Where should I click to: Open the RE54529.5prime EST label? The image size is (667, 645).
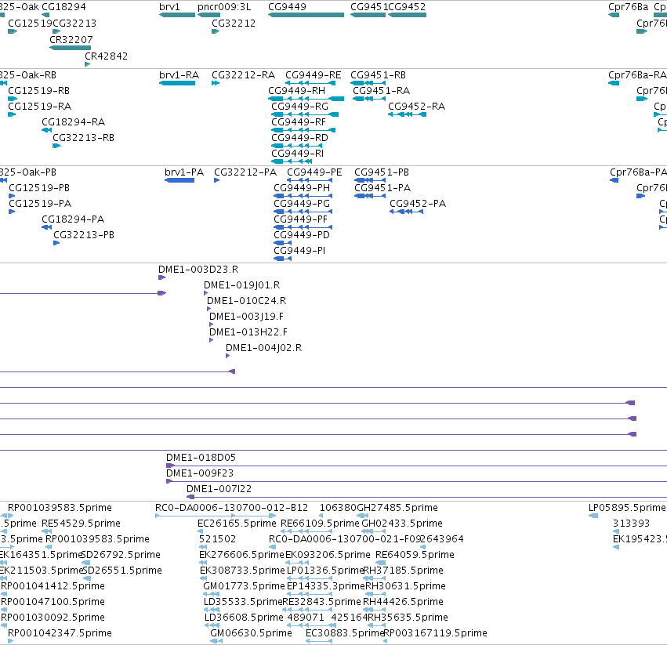pos(81,524)
